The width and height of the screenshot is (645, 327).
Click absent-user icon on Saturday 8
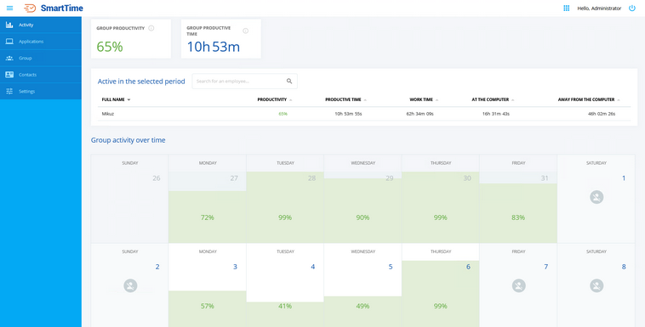click(596, 286)
